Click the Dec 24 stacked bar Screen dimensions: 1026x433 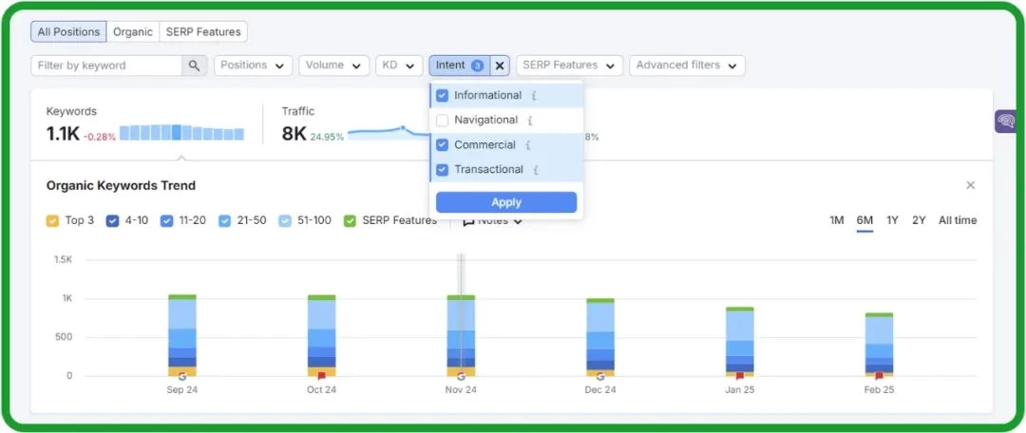click(600, 337)
